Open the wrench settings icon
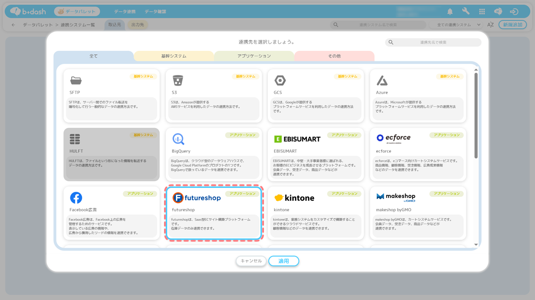 point(466,11)
